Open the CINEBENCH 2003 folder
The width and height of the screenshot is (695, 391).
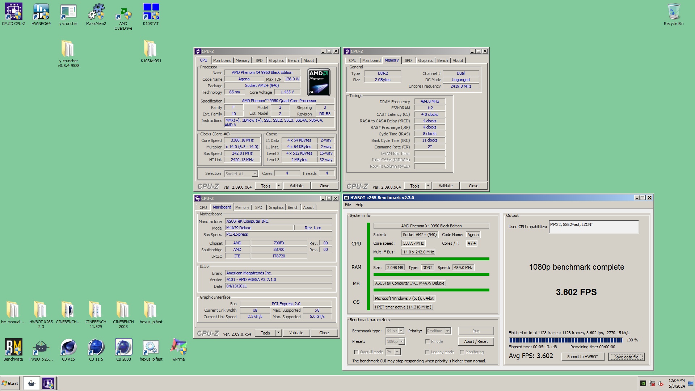tap(123, 315)
